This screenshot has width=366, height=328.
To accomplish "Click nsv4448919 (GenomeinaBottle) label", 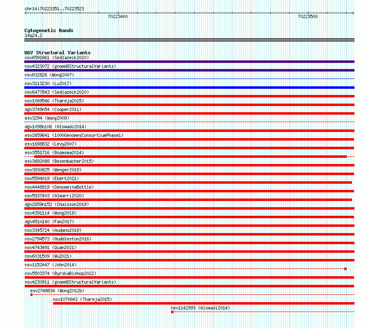I will tap(59, 187).
